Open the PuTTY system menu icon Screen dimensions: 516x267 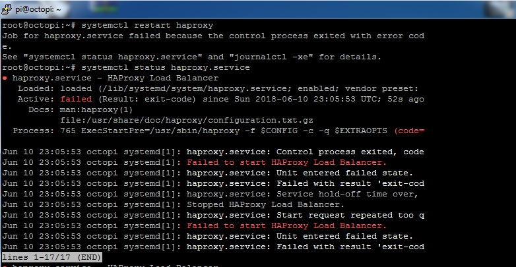(6, 9)
